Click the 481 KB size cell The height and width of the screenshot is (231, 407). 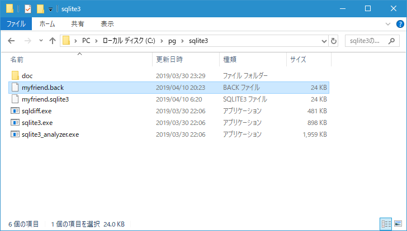pyautogui.click(x=317, y=111)
